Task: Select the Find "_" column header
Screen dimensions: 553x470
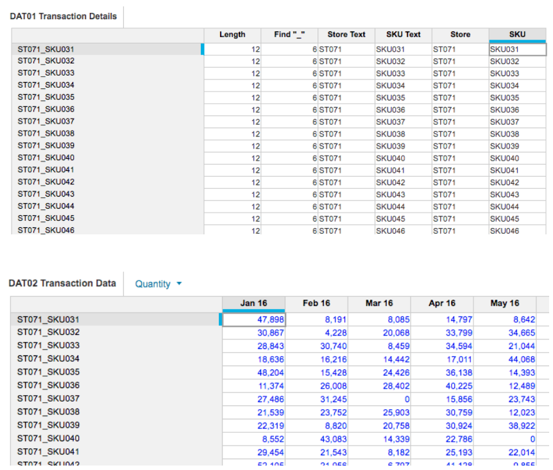Action: click(289, 35)
